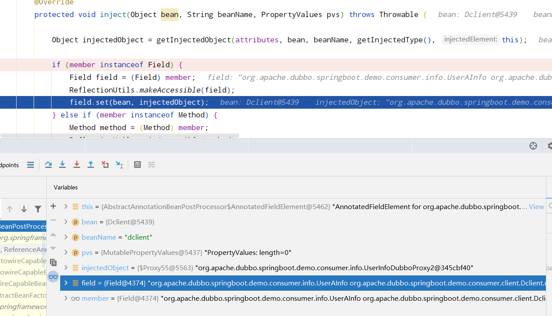
Task: Select the italic org.springframe stack frame
Action: (x=23, y=238)
